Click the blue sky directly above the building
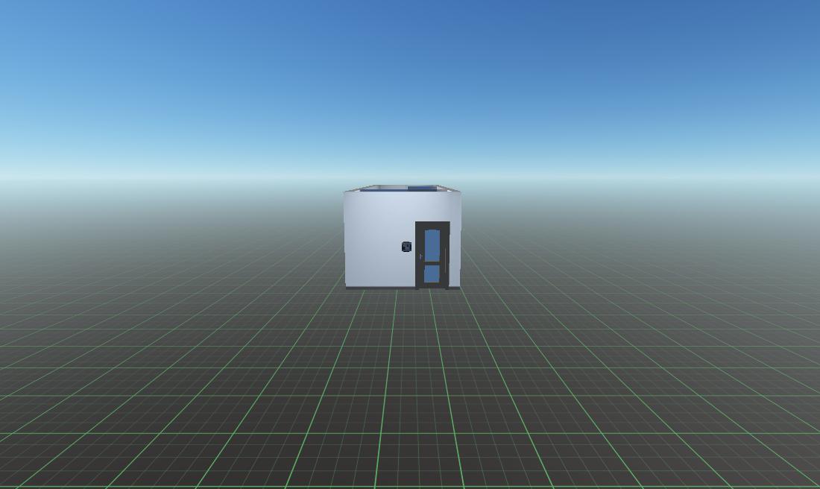 (x=403, y=112)
